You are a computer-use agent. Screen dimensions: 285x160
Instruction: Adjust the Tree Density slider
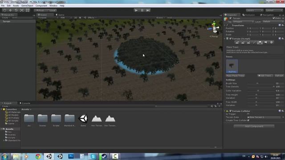261,87
